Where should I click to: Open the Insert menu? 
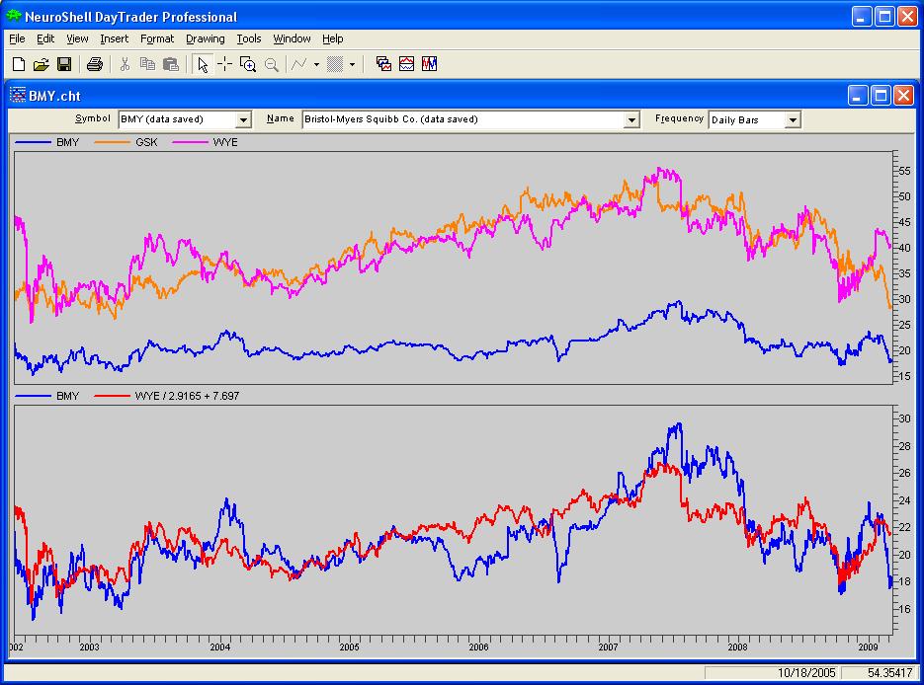[x=114, y=38]
